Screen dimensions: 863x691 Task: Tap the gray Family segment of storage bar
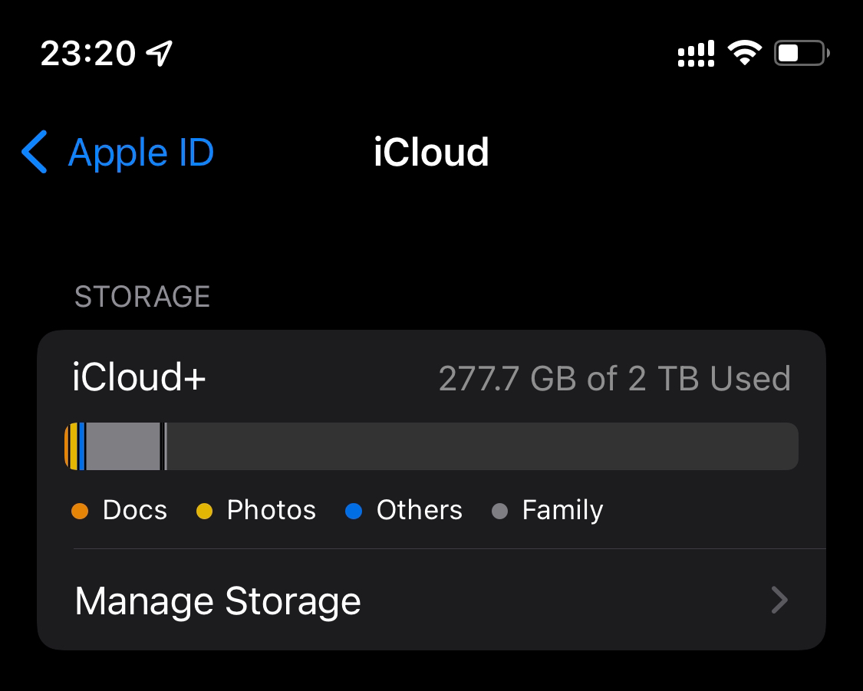tap(124, 446)
